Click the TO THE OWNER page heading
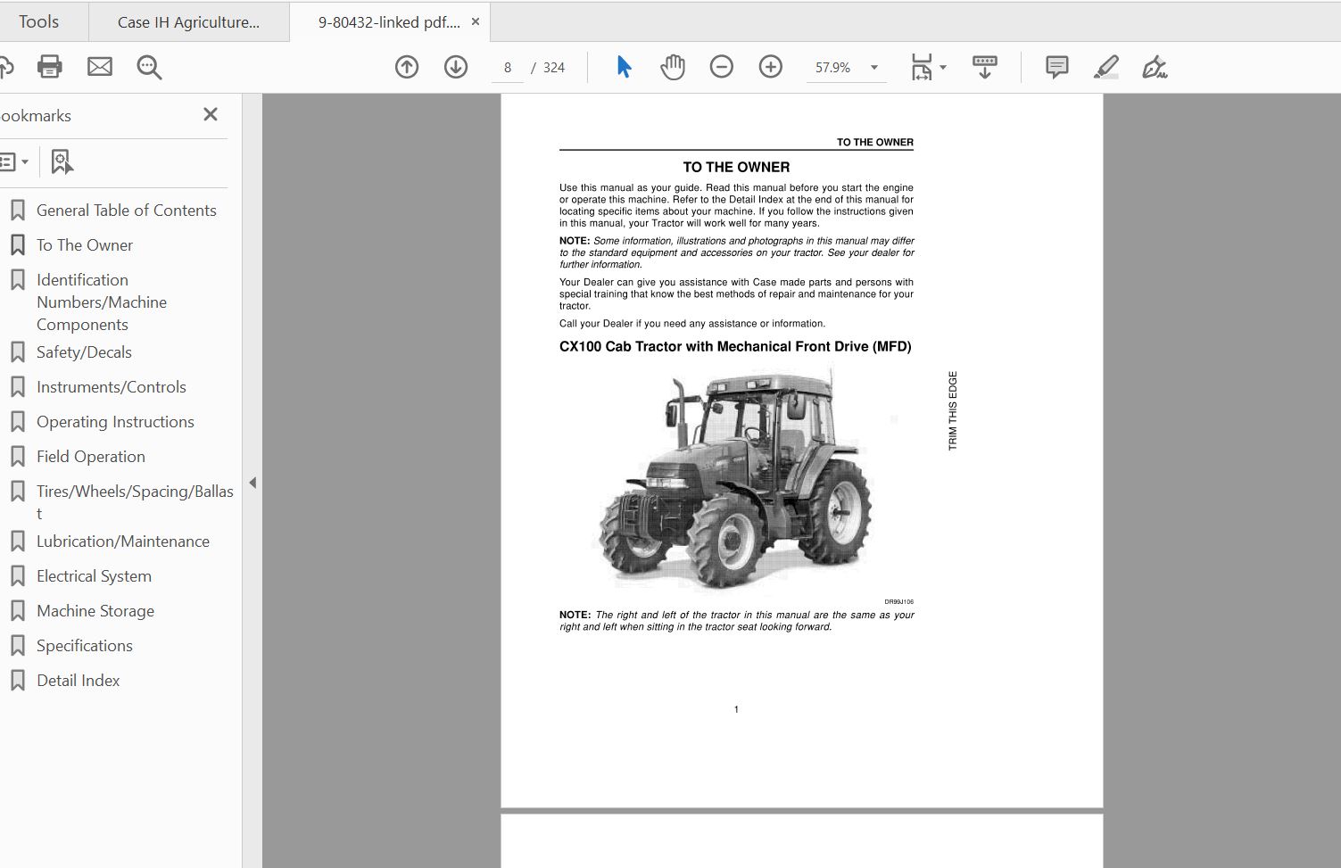Viewport: 1341px width, 868px height. pyautogui.click(x=736, y=167)
